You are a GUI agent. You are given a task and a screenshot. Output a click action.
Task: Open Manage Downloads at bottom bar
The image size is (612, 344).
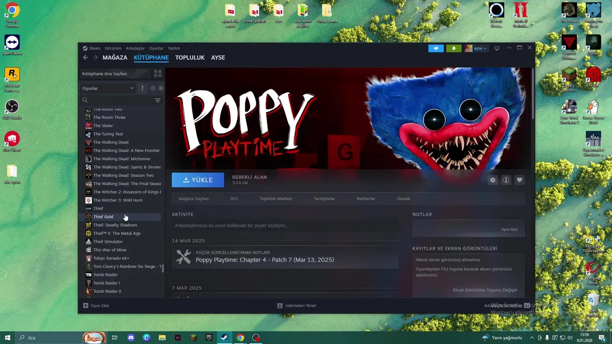pyautogui.click(x=296, y=305)
